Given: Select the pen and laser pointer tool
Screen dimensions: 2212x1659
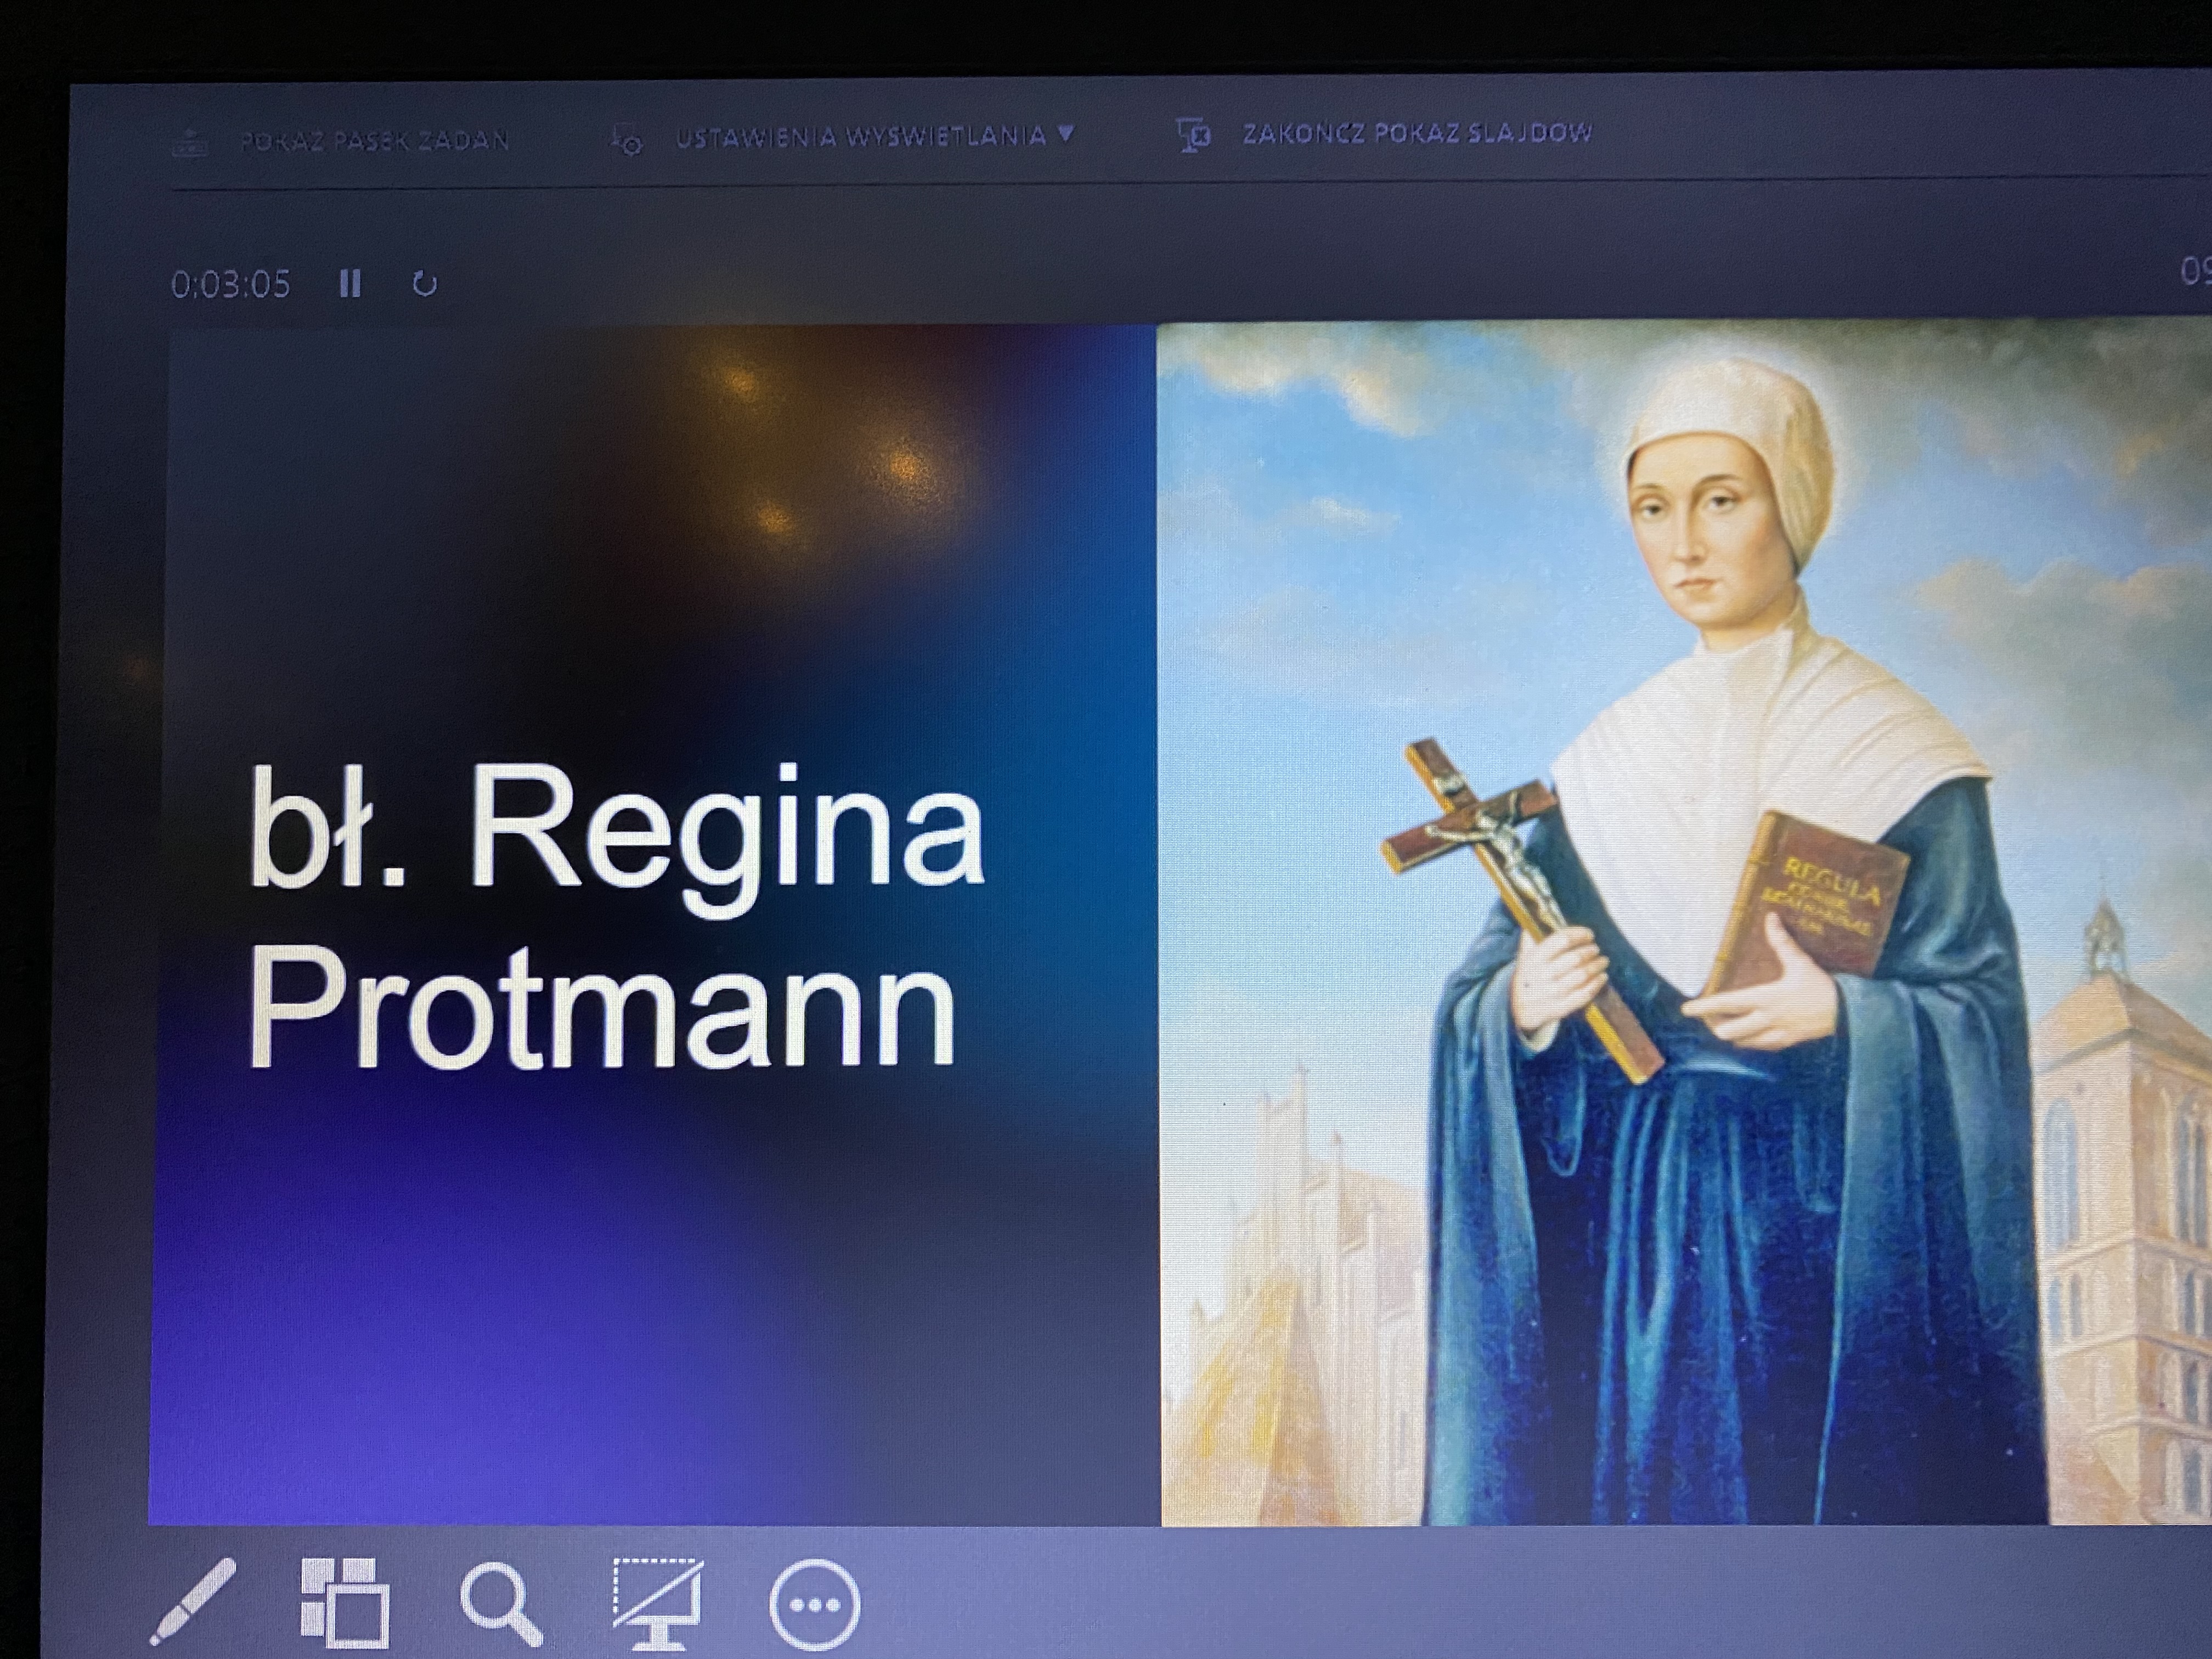Looking at the screenshot, I should coord(193,1600).
